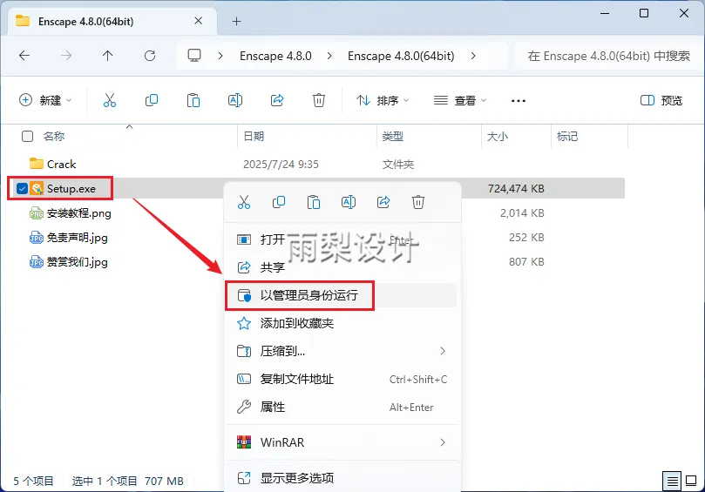Screen dimensions: 705x492
Task: Click the Paste icon in the context menu
Action: tap(314, 202)
